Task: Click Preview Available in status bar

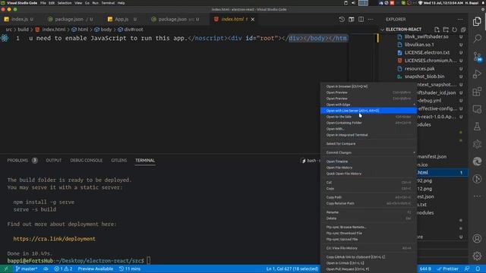Action: coord(96,268)
